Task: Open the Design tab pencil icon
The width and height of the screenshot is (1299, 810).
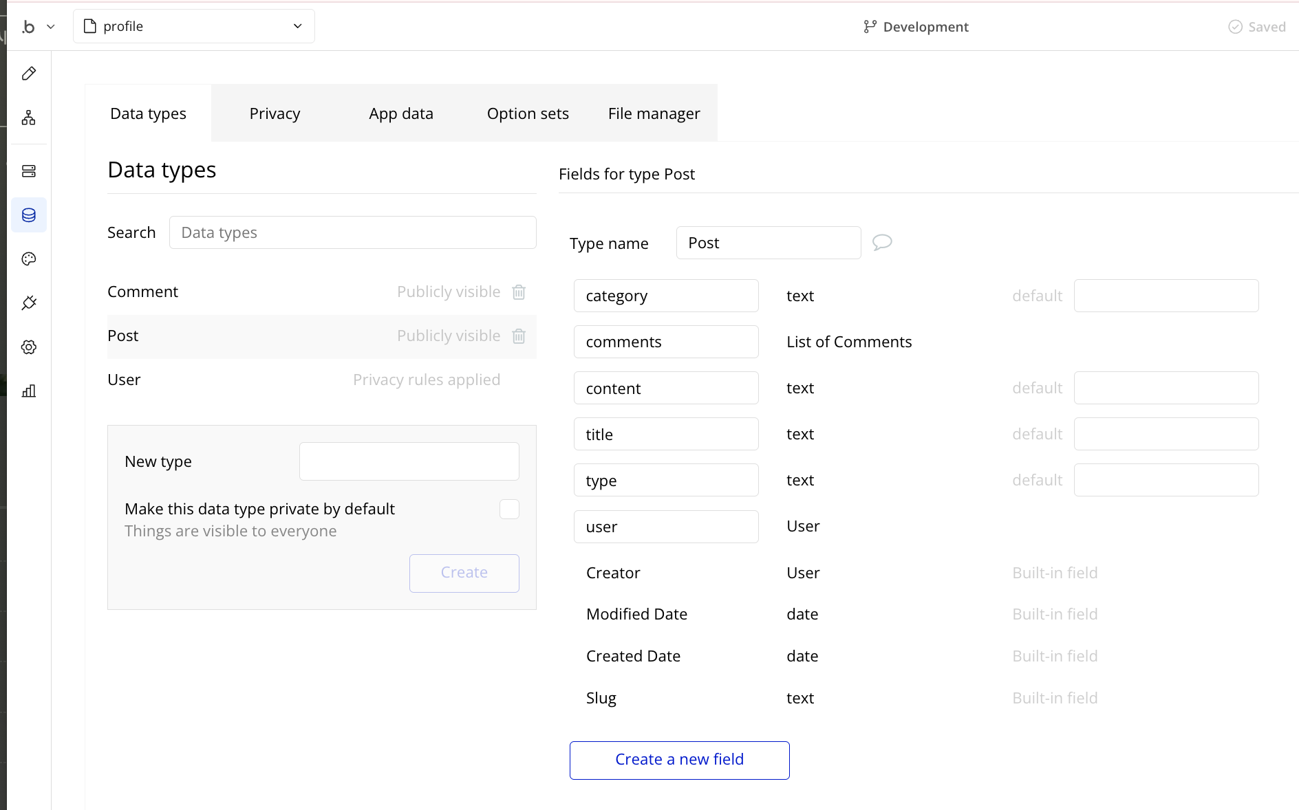Action: tap(29, 74)
